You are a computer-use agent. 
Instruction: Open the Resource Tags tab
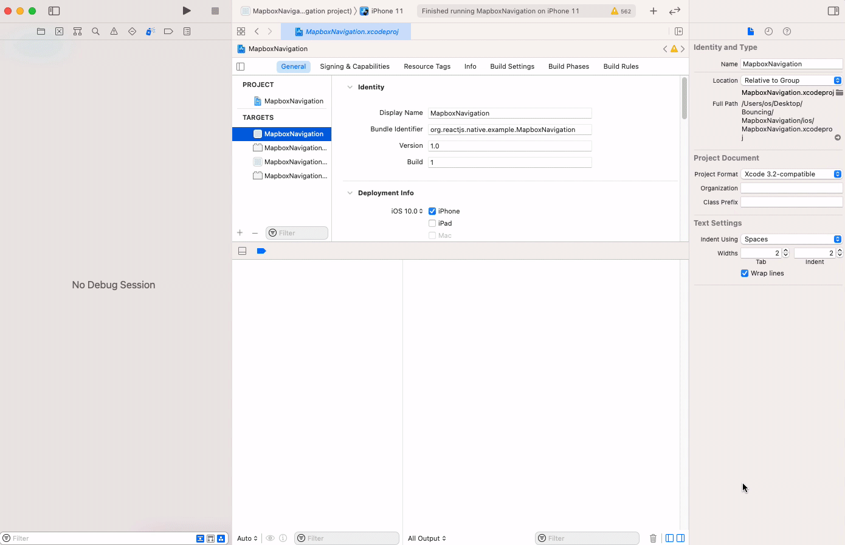[x=427, y=66]
